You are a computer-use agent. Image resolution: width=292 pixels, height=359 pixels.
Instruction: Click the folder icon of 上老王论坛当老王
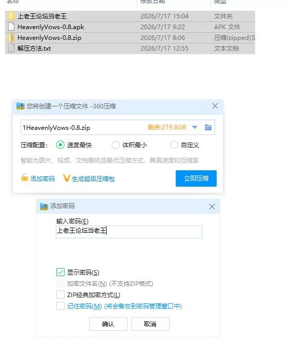point(11,16)
